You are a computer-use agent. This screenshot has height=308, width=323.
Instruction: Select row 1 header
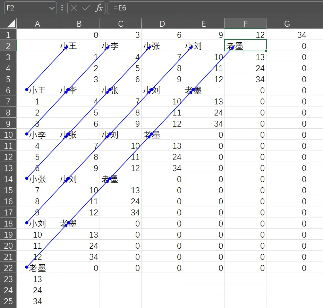pyautogui.click(x=8, y=35)
